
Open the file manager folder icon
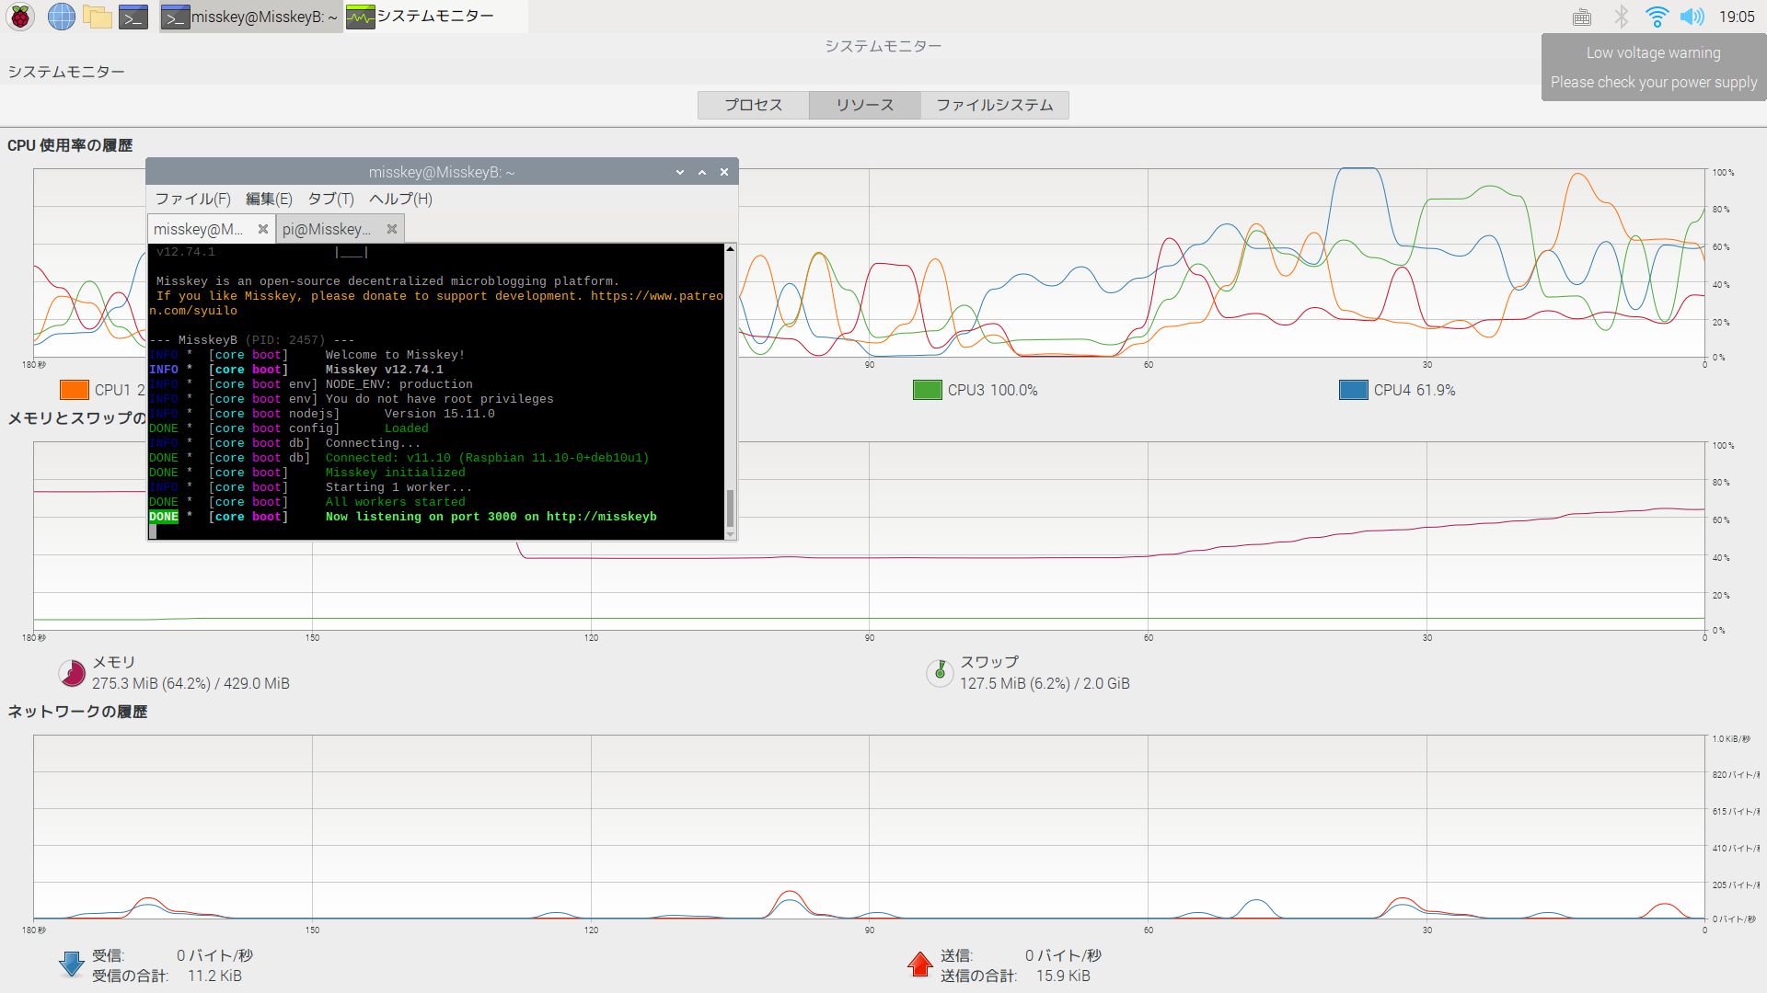tap(98, 17)
